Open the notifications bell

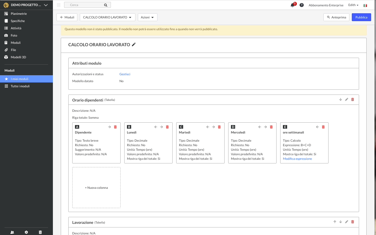[292, 5]
